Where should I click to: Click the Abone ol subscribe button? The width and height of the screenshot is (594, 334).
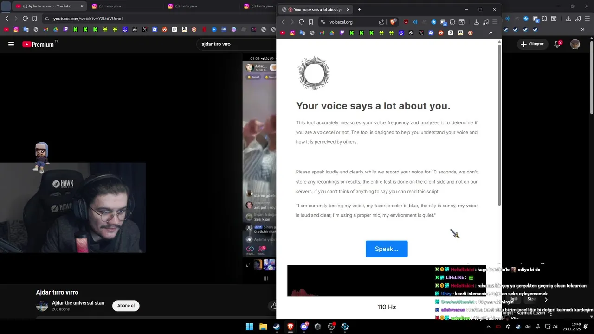(x=126, y=306)
